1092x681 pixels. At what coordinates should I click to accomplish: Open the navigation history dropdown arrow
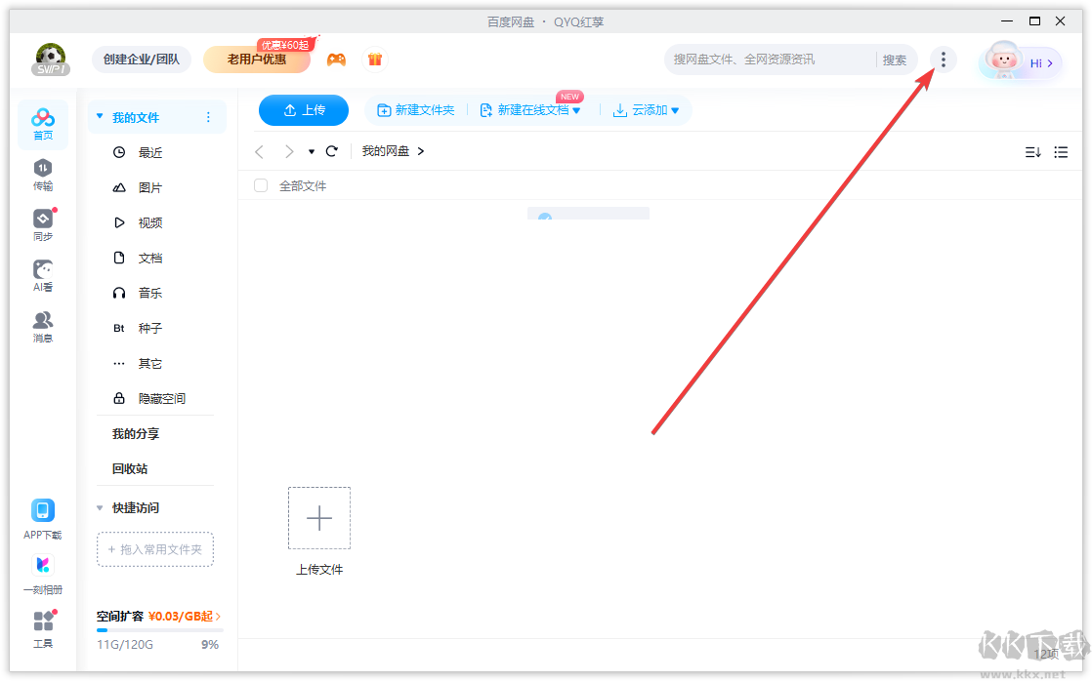(312, 151)
